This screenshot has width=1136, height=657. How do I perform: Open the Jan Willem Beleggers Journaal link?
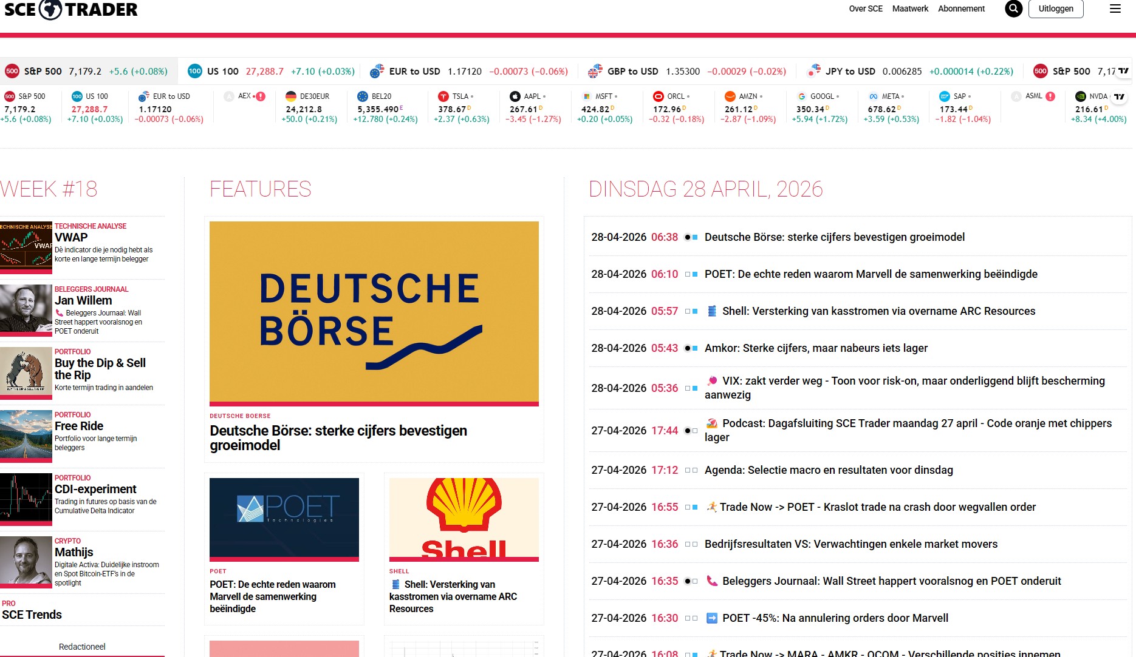(83, 300)
